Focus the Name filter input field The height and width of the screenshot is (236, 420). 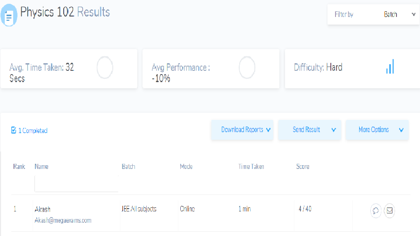[x=76, y=184]
